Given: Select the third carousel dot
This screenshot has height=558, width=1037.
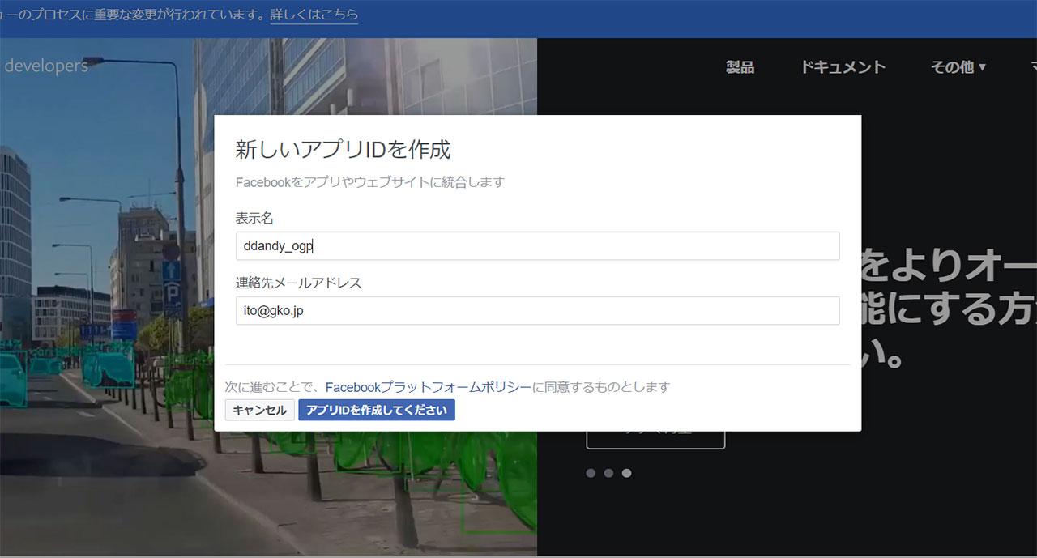Looking at the screenshot, I should coord(626,473).
